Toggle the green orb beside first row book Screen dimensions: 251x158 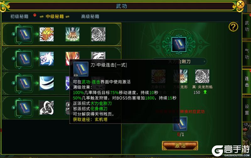coord(14,34)
